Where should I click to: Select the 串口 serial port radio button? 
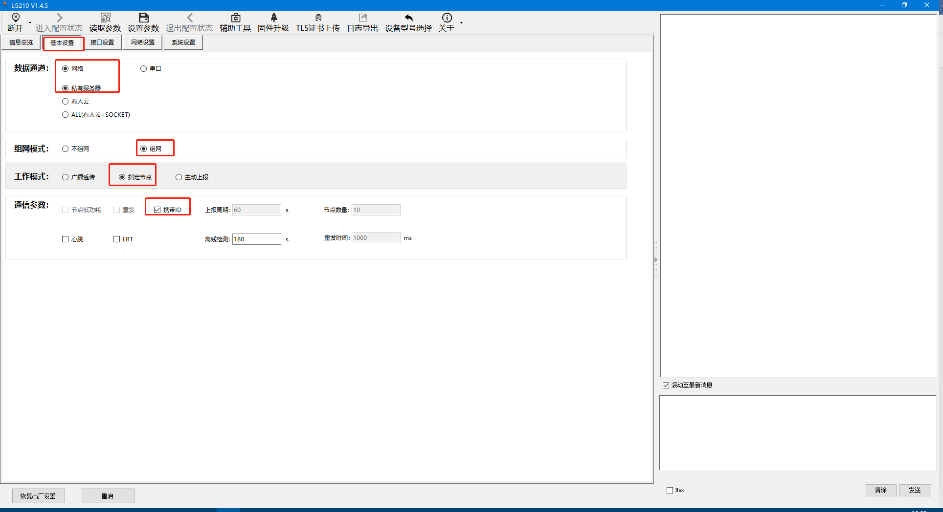(x=144, y=69)
